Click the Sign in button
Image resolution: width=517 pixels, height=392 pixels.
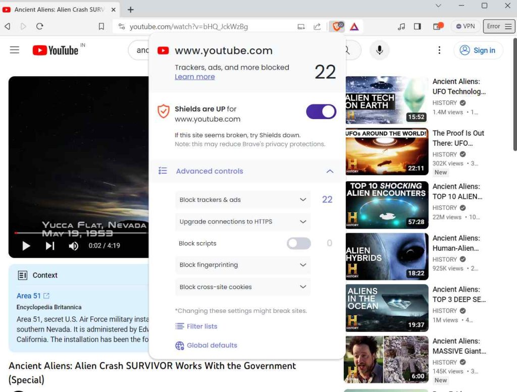479,50
